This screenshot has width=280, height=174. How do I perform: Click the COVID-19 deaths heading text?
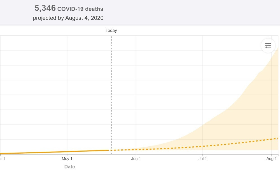pos(80,9)
